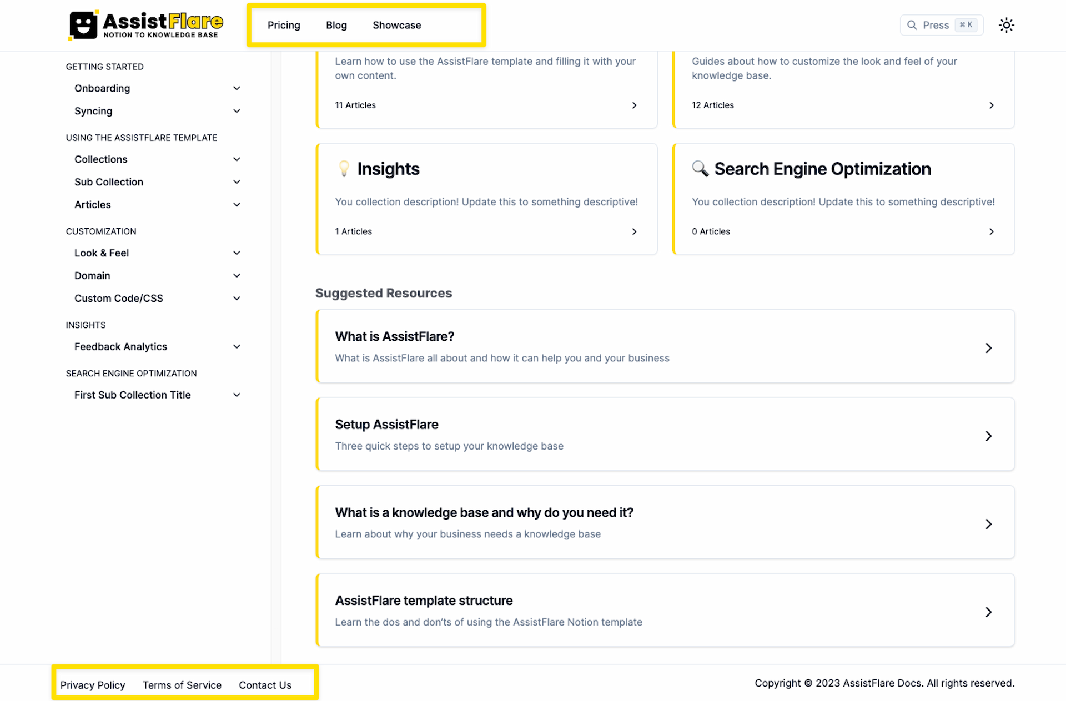Viewport: 1066px width, 701px height.
Task: Click arrow on What is AssistFlare resource
Action: [988, 347]
